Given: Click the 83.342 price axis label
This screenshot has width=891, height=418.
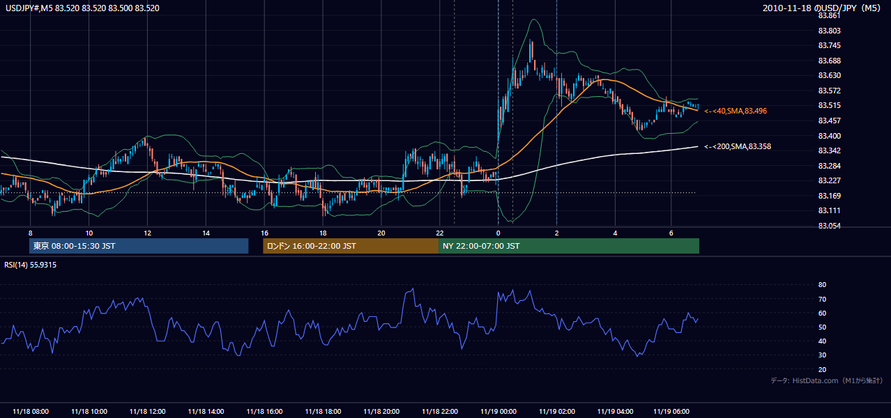Looking at the screenshot, I should tap(830, 150).
